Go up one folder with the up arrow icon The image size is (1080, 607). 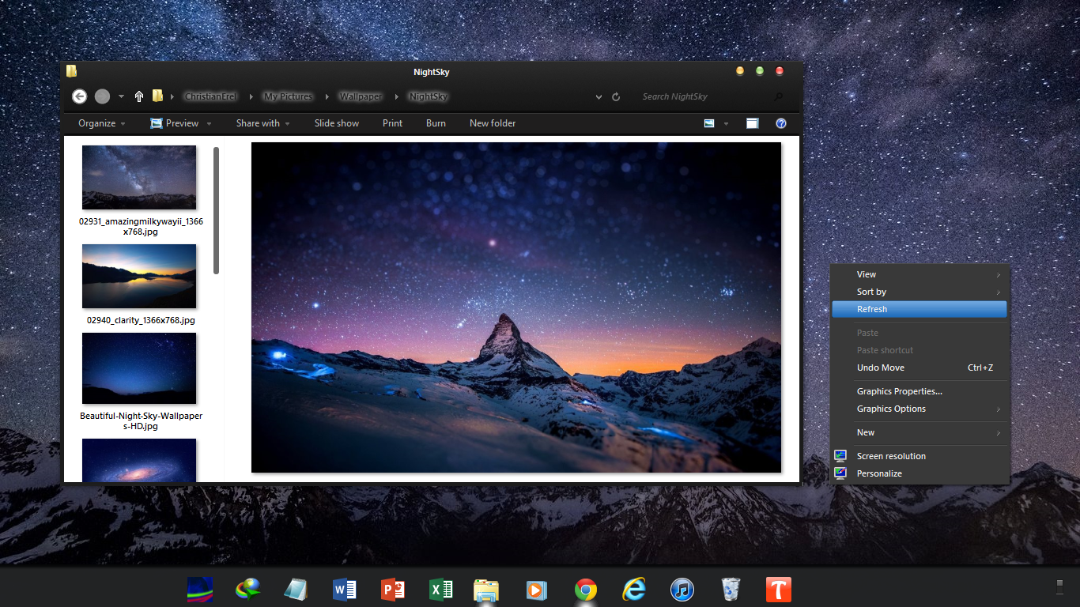tap(138, 96)
